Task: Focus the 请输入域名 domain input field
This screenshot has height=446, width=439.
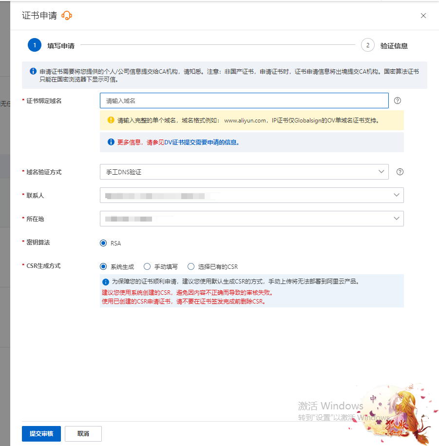Action: tap(244, 101)
